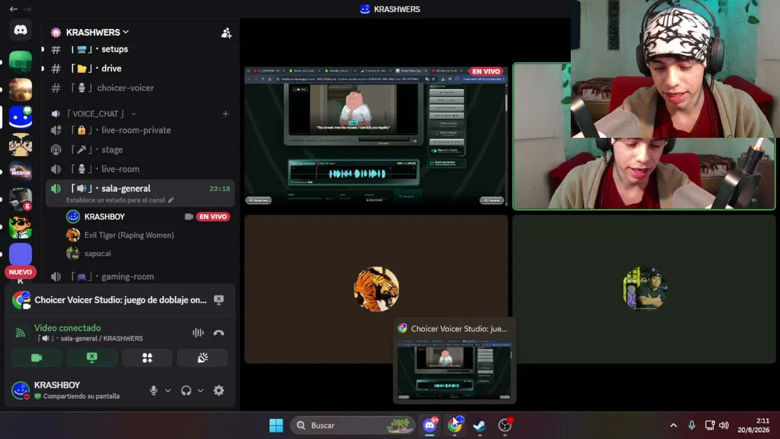Select the blue smiley KRASHWERS server icon
This screenshot has width=780, height=439.
point(21,116)
